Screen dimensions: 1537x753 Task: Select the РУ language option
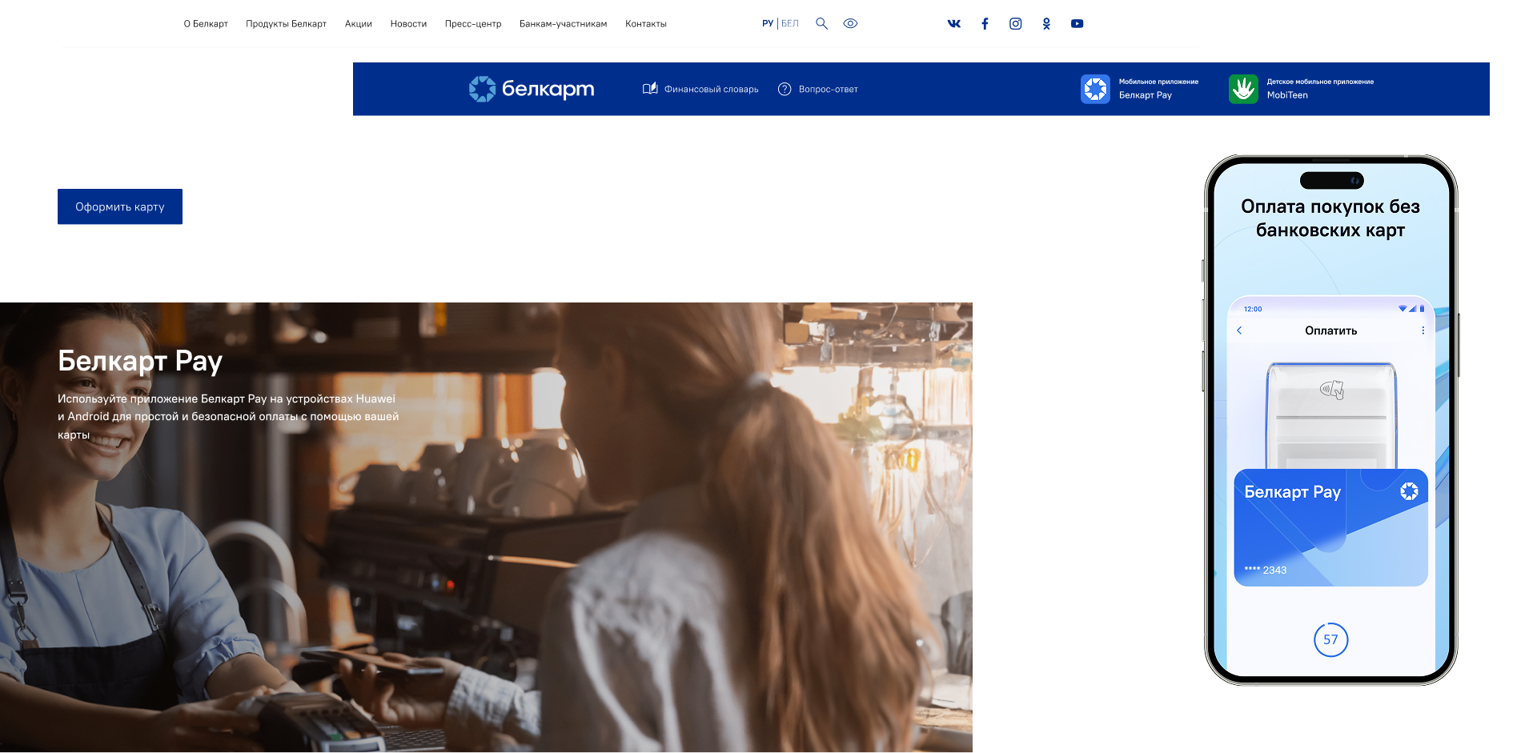[767, 24]
